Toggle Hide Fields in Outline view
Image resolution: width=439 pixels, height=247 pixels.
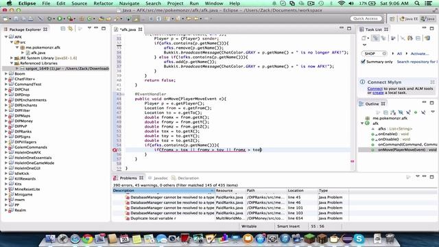pos(401,113)
